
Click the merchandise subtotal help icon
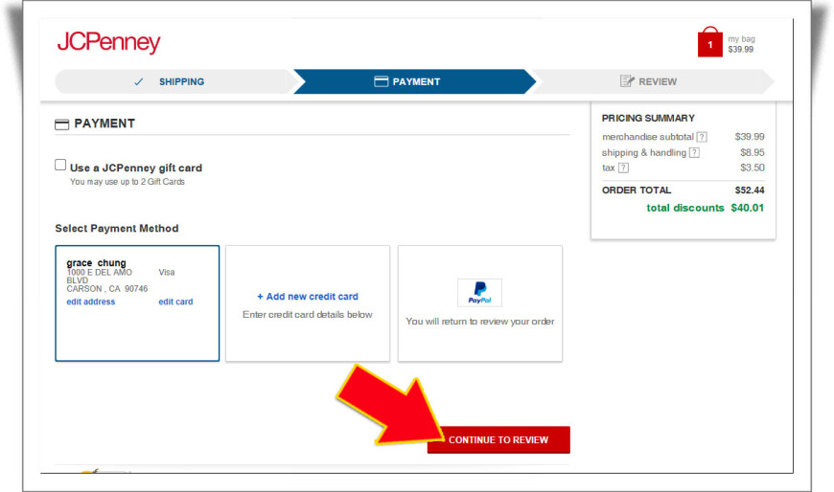tap(702, 137)
